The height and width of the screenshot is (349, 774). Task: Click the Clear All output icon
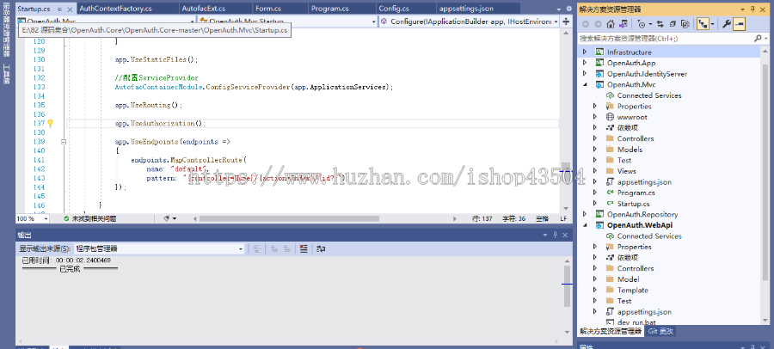pos(304,248)
